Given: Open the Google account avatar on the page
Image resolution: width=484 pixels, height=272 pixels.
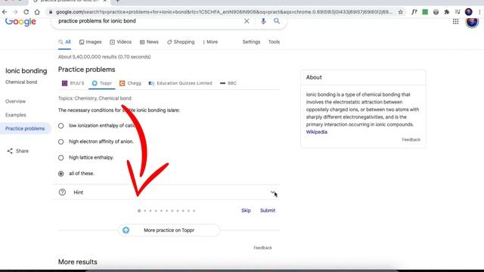Looking at the screenshot, I should pos(472,22).
